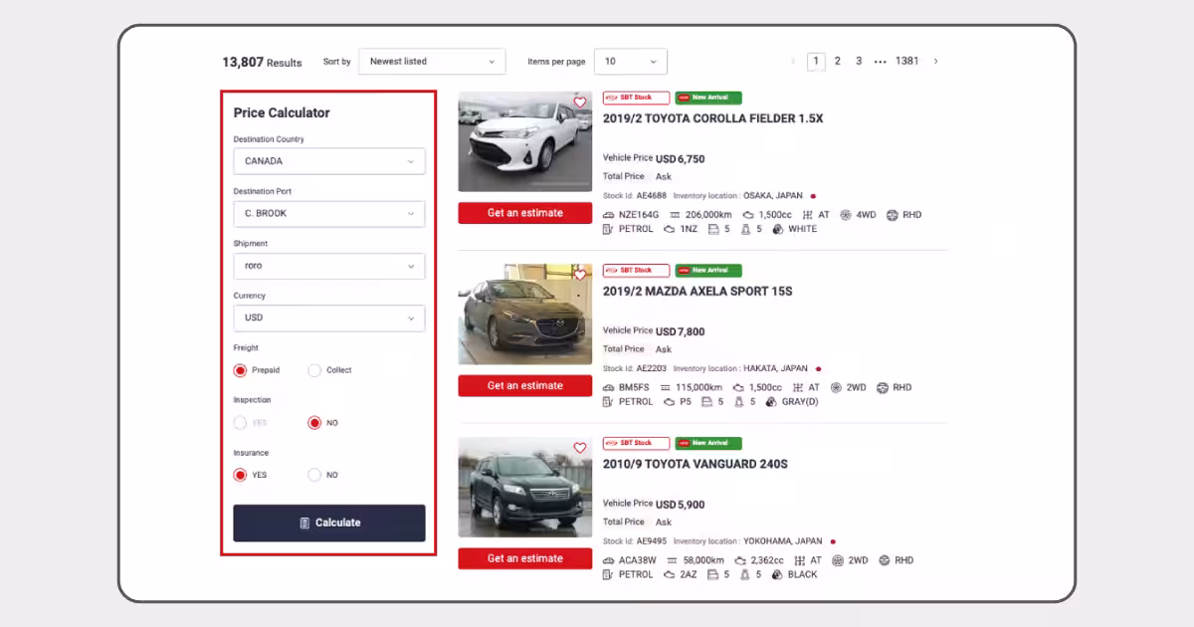Select YES for Inspection

point(240,423)
